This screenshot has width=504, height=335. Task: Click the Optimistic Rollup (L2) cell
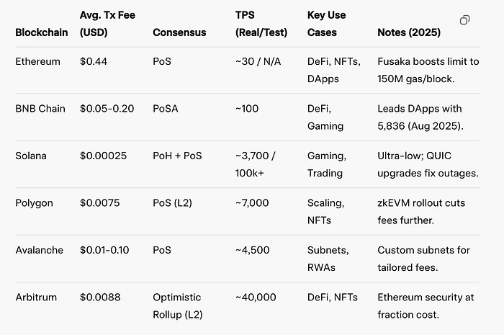(177, 305)
